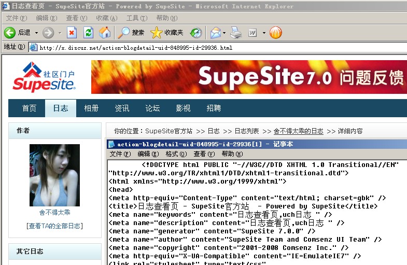Click author name link 舍不得太乖
The height and width of the screenshot is (265, 407).
[55, 213]
